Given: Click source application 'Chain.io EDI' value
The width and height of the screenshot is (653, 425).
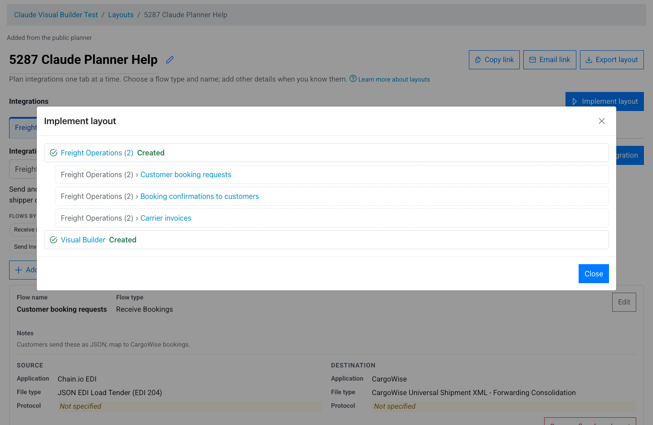Looking at the screenshot, I should click(77, 379).
